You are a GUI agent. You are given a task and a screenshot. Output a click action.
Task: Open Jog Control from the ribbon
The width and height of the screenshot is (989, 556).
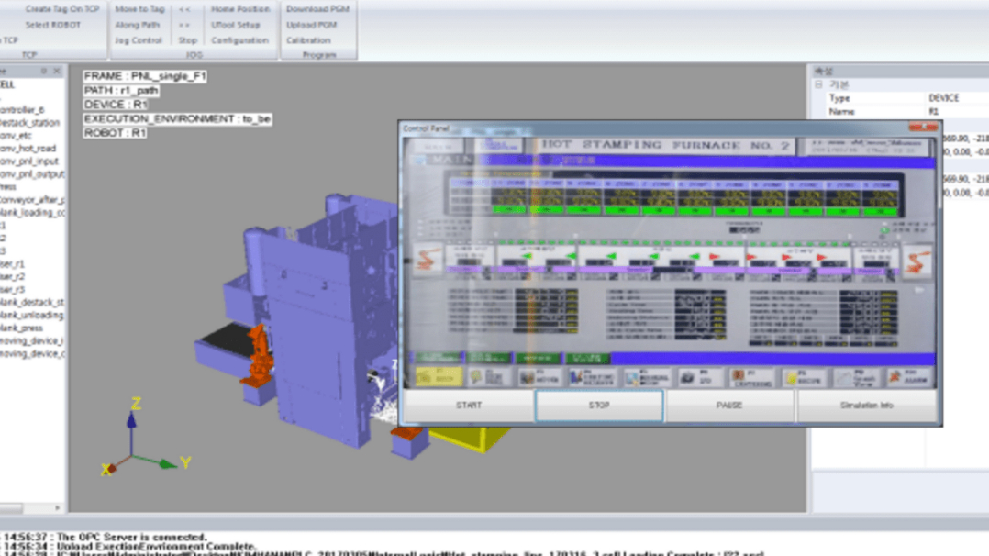click(139, 40)
